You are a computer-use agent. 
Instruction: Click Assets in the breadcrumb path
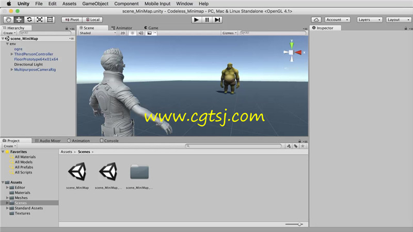pos(67,152)
